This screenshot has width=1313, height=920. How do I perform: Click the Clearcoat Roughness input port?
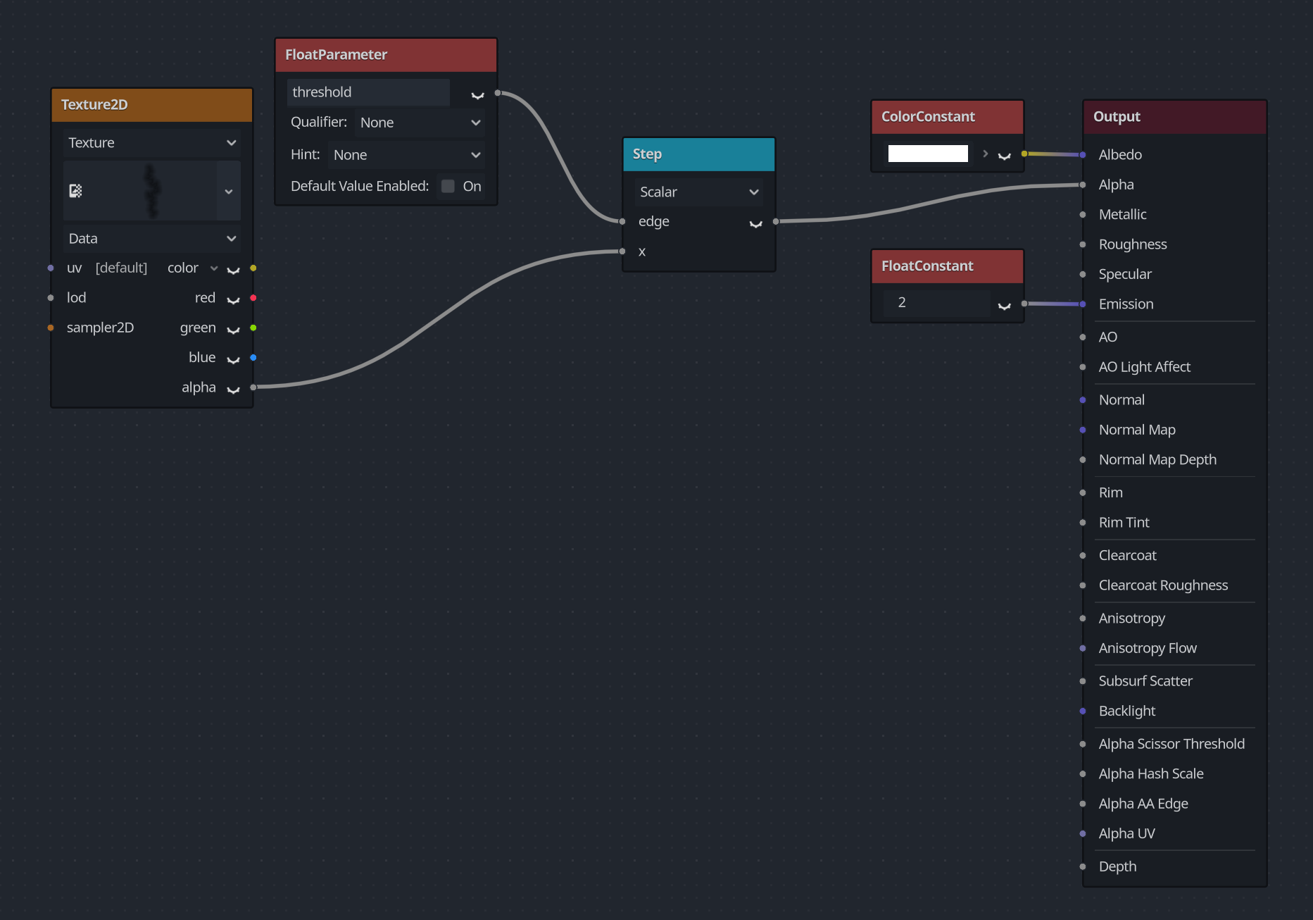1083,585
